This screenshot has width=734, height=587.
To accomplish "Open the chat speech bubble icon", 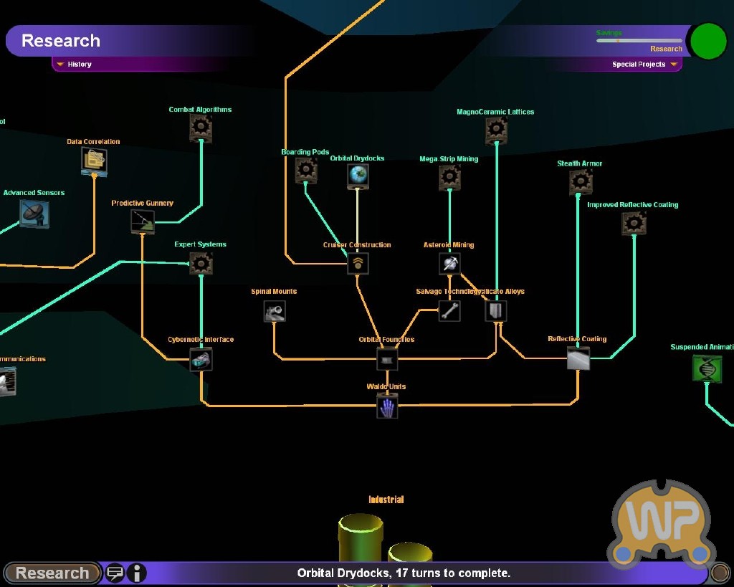I will (115, 573).
